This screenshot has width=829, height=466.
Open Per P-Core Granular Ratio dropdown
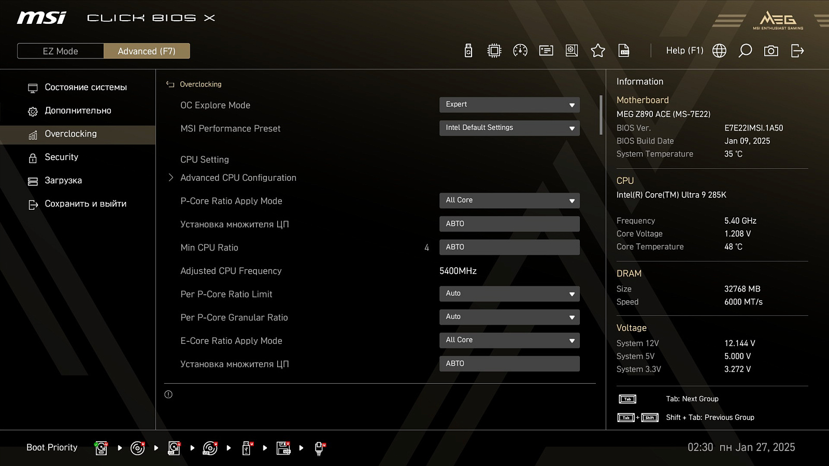click(509, 317)
